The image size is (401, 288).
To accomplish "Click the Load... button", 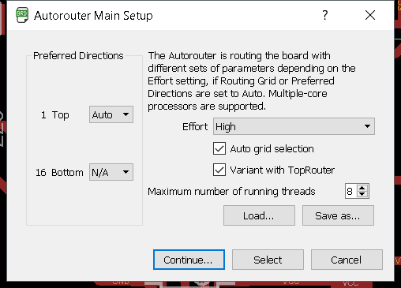I will 259,215.
